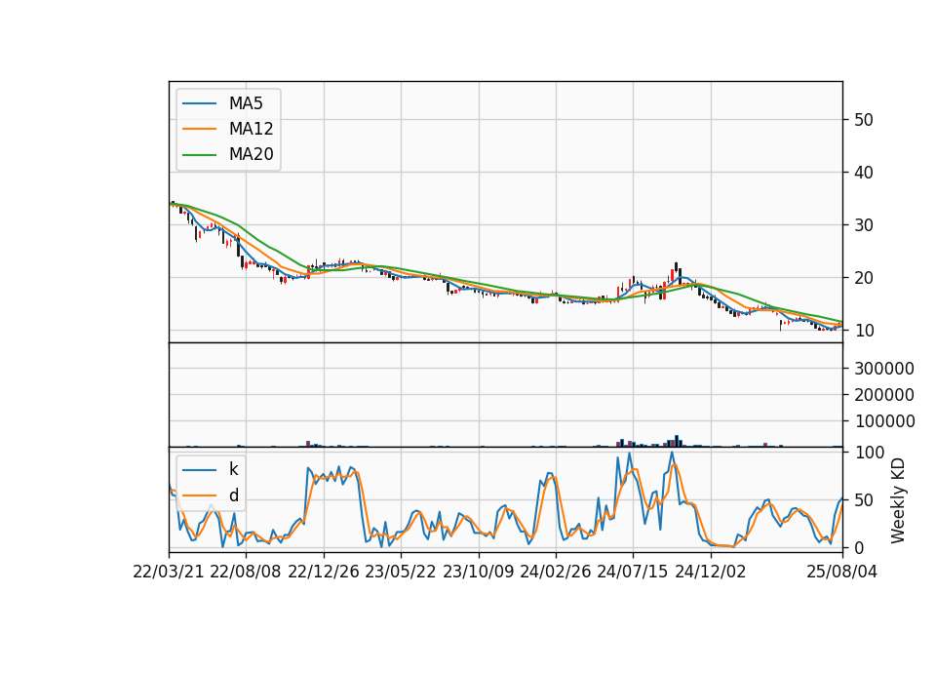The width and height of the screenshot is (936, 673).
Task: Click the 23/05/22 date label
Action: pyautogui.click(x=401, y=573)
